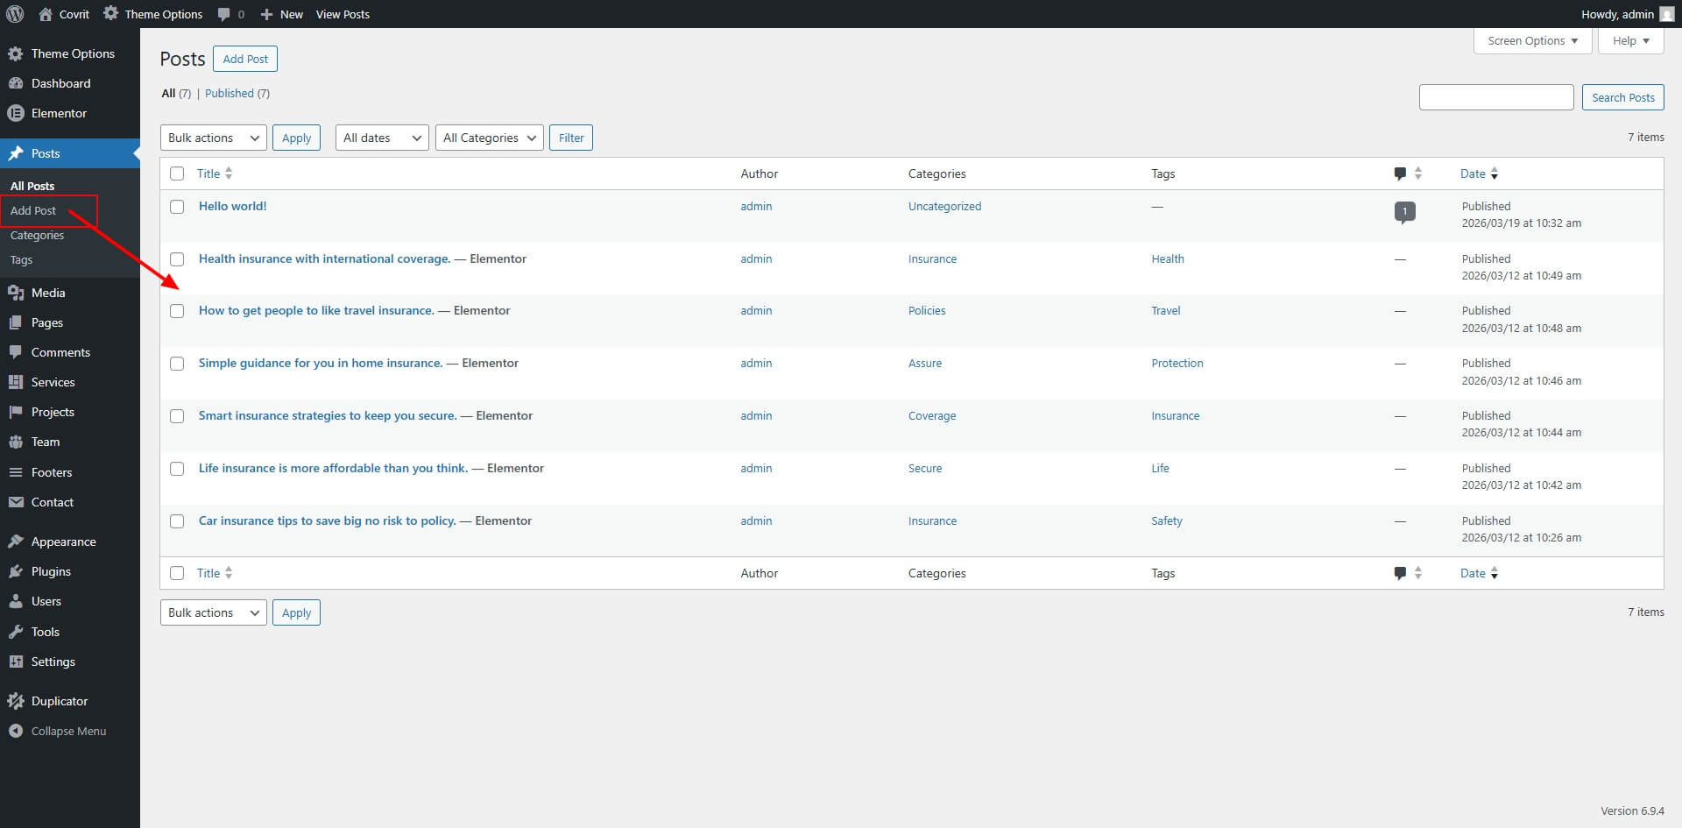Open Plugins via its plug icon

coord(16,571)
